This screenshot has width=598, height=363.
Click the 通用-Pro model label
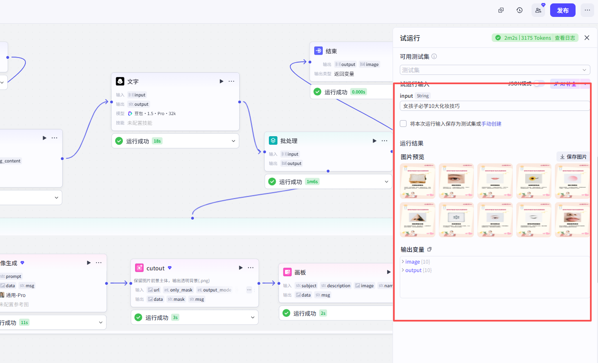point(16,295)
